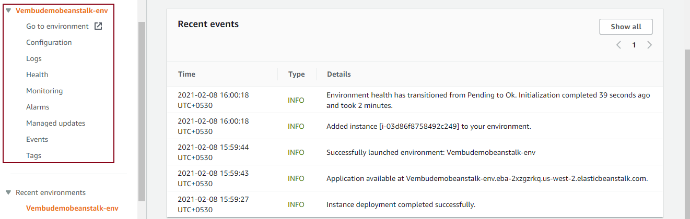Click the Type column header
Viewport: 690px width, 219px height.
296,74
